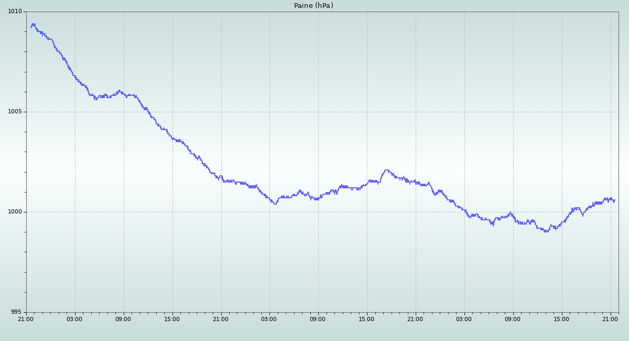
Task: Click the second 21:00 time label
Action: coord(221,319)
